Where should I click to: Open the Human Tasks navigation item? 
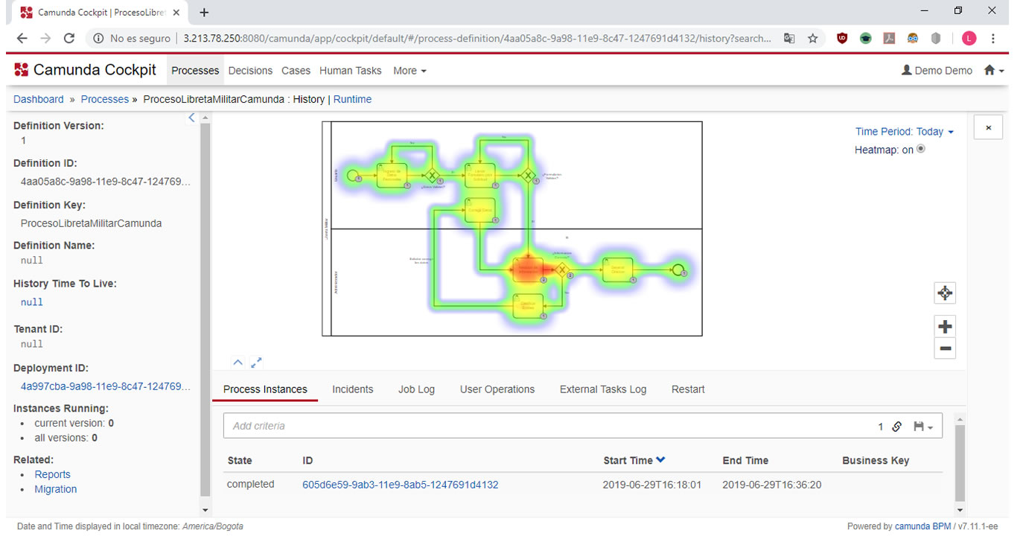click(x=351, y=71)
